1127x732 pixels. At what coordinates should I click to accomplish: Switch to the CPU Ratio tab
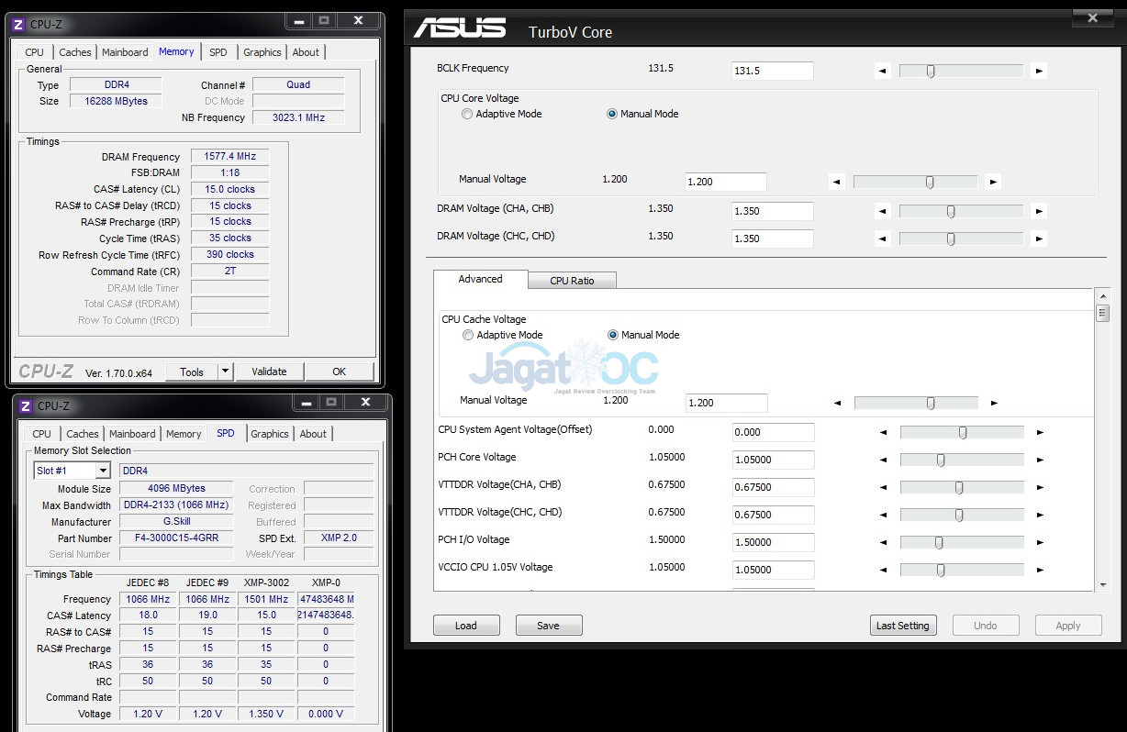coord(572,281)
